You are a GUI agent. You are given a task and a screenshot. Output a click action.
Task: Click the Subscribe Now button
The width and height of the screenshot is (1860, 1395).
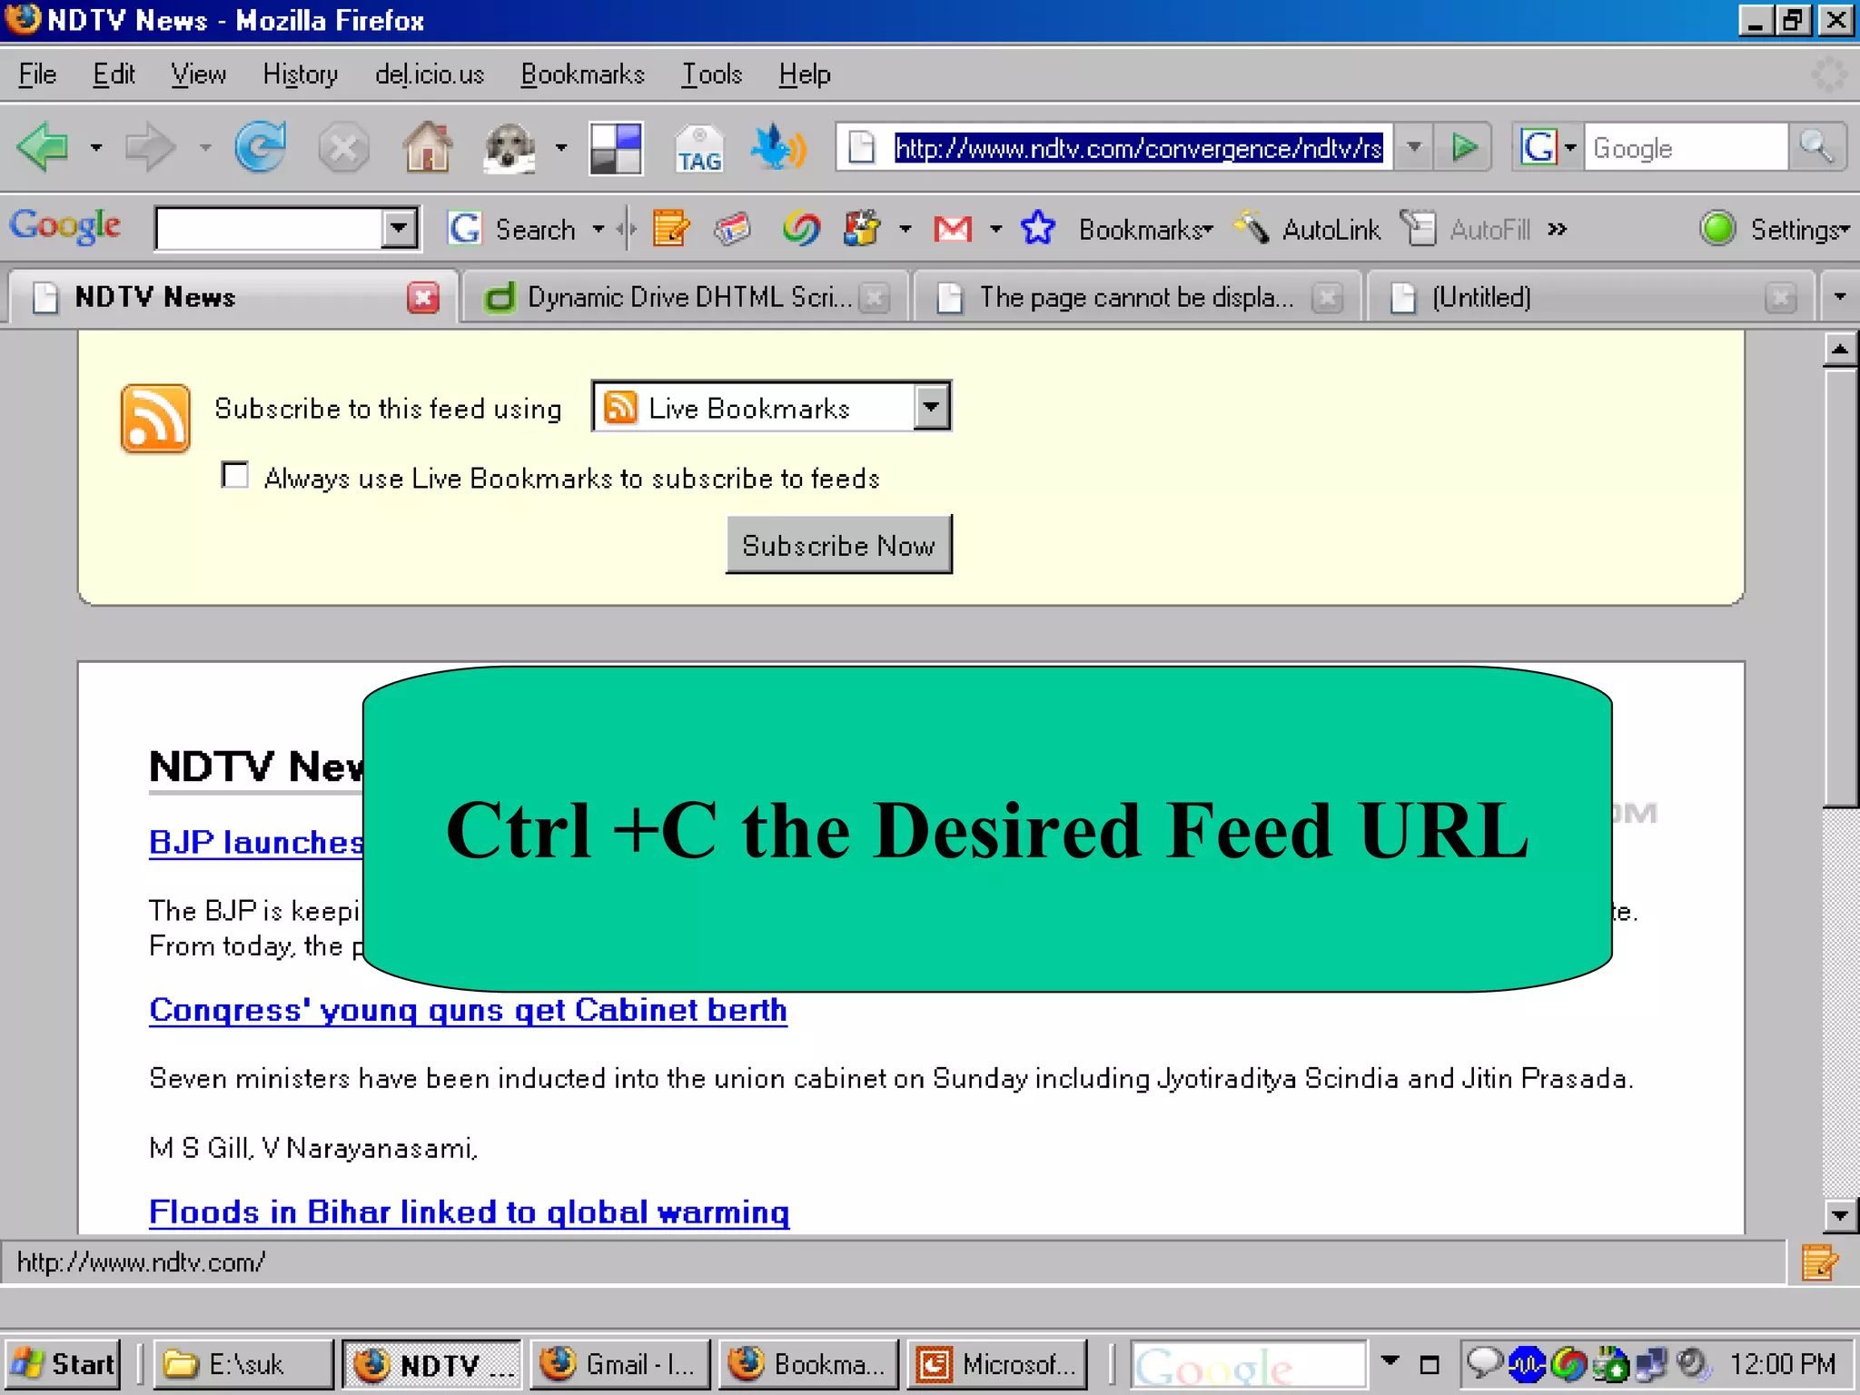coord(838,545)
